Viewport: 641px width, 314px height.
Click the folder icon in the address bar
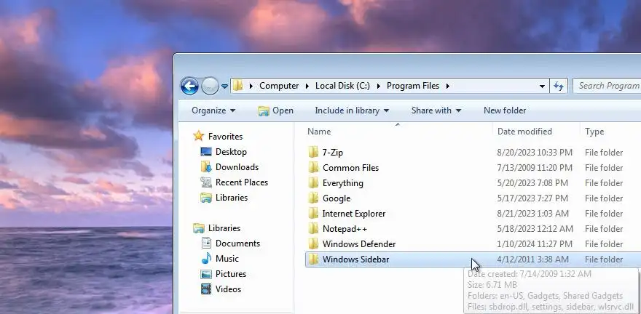coord(238,86)
